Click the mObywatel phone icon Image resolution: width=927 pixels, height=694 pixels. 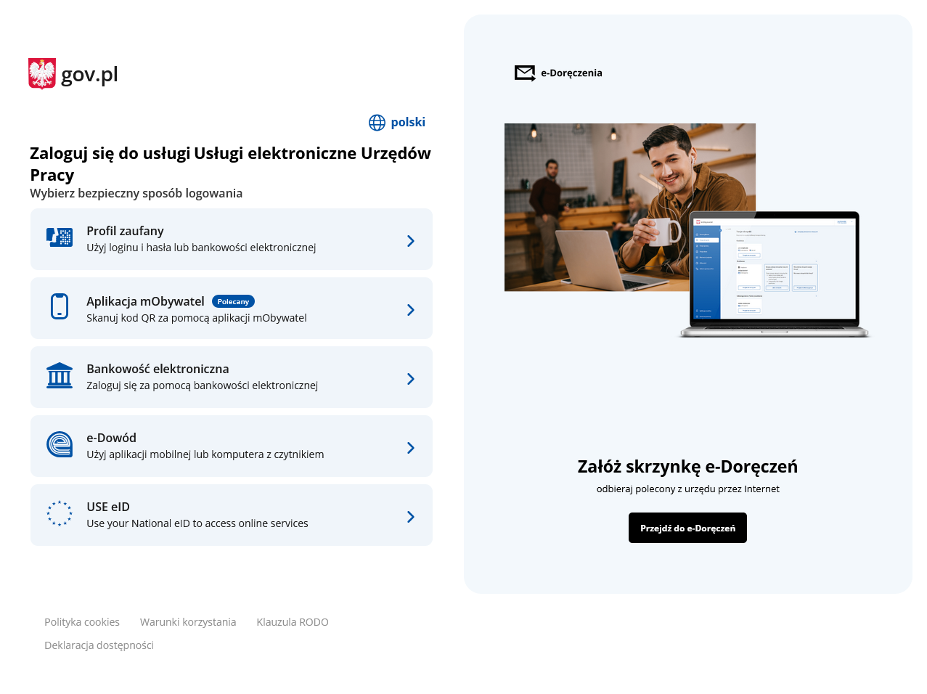[60, 306]
